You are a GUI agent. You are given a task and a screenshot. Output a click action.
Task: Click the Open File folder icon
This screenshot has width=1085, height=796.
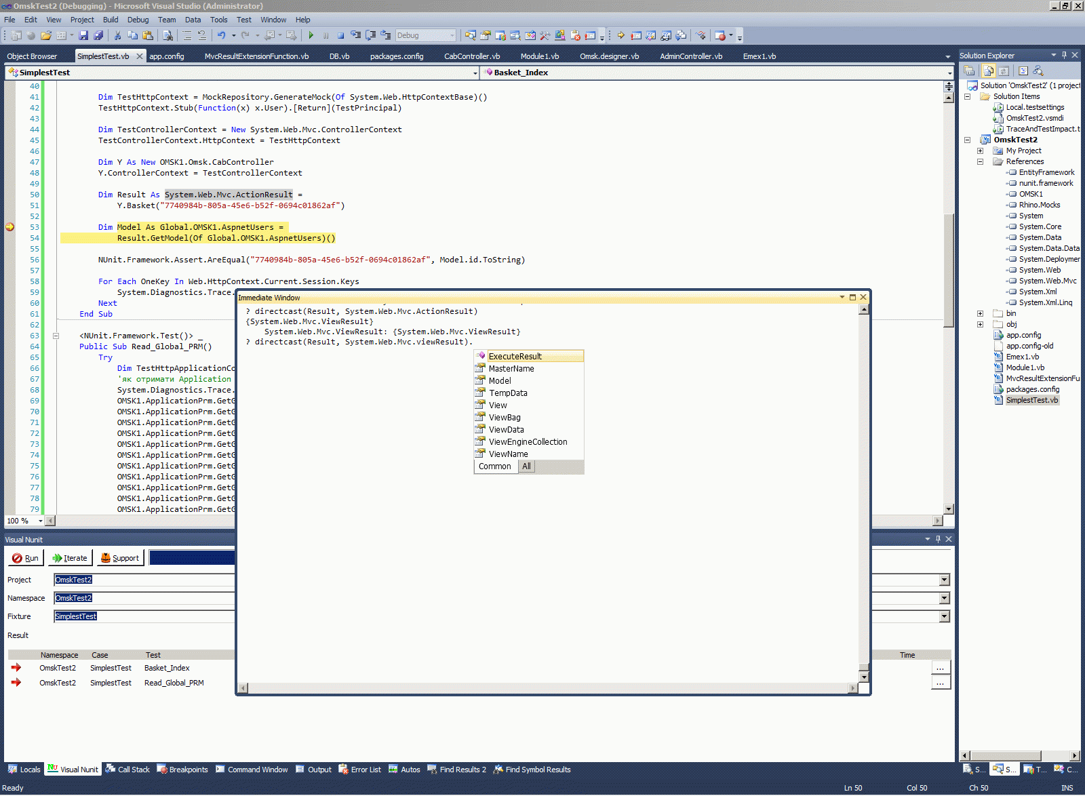tap(46, 35)
